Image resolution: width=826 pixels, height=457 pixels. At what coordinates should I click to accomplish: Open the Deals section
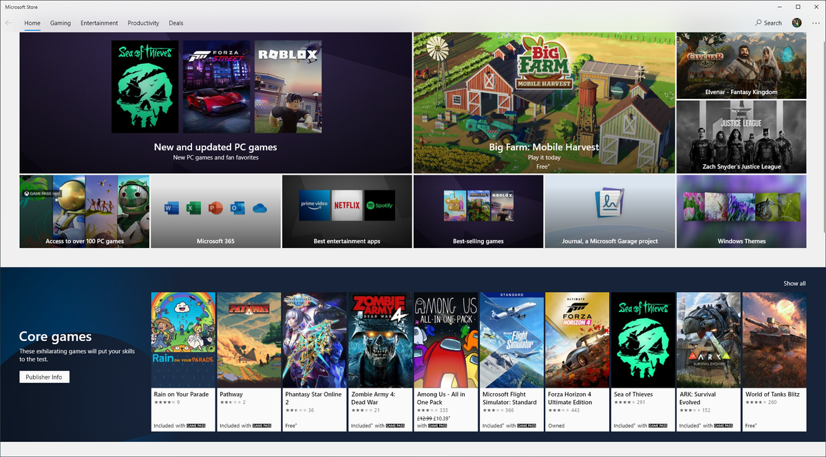176,23
